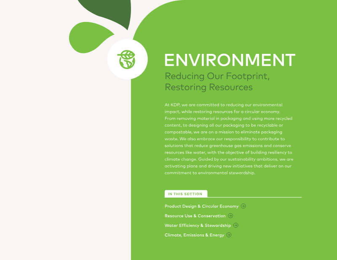The image size is (337, 260).
Task: Jump to Climate, Emissions & Energy section
Action: pos(194,235)
